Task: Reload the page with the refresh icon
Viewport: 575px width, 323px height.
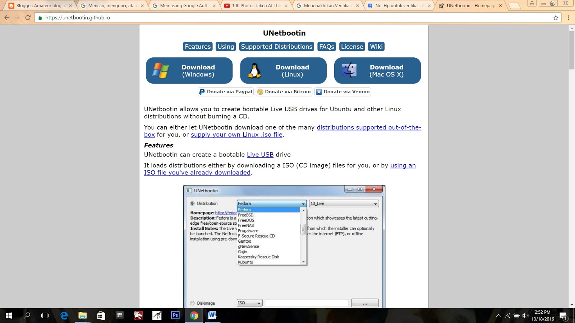Action: [28, 18]
